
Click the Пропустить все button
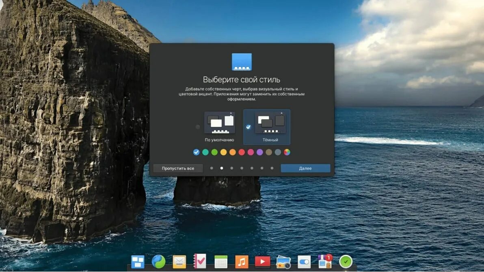tap(178, 168)
